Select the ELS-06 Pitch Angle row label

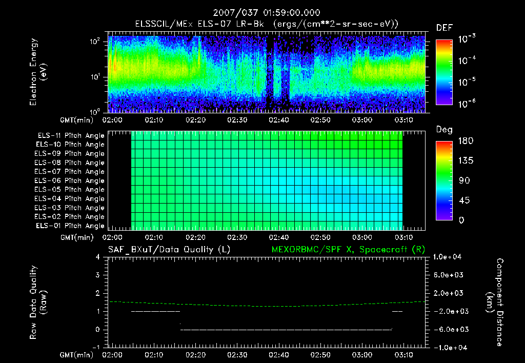(x=69, y=180)
